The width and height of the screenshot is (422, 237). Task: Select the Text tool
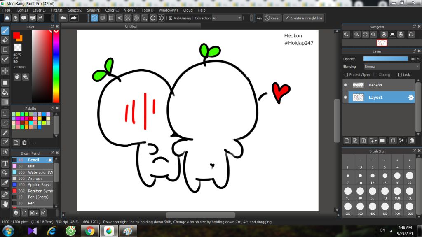tap(5, 163)
